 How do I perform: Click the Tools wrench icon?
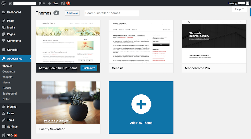click(x=4, y=120)
